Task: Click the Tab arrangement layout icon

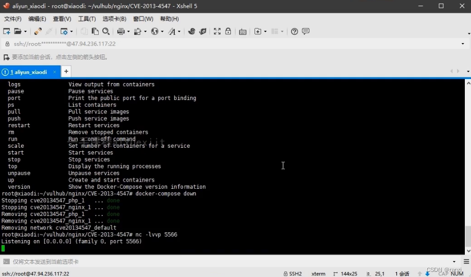Action: coord(275,31)
